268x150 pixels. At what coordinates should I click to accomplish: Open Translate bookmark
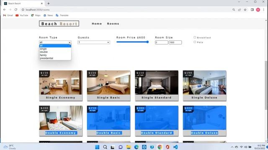62,15
